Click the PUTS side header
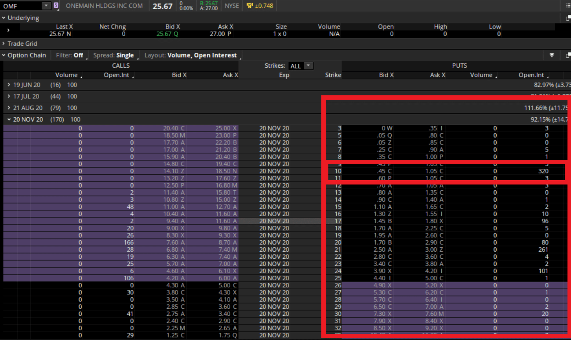 460,65
